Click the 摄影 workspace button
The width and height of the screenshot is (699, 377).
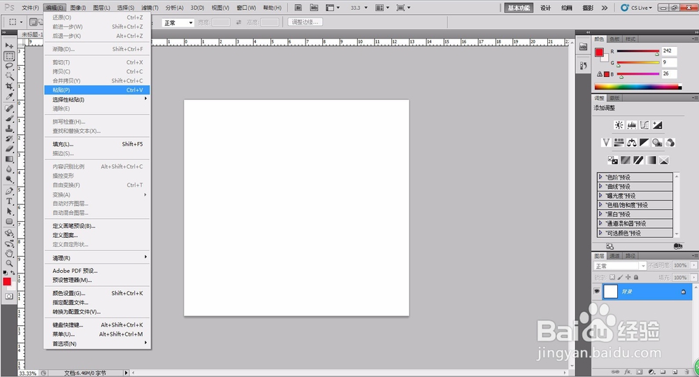coord(588,8)
